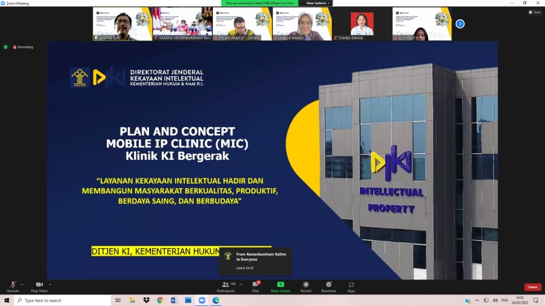
Task: Select ANDRE DJKI's video thumbnail
Action: (x=122, y=24)
